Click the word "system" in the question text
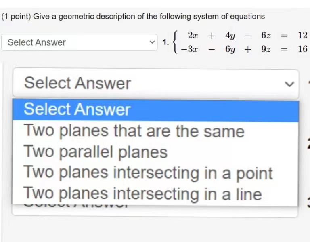This screenshot has width=310, height=242. click(x=206, y=17)
